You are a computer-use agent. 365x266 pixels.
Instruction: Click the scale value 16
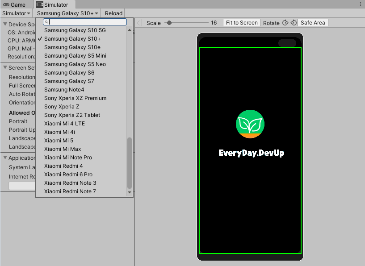[x=214, y=23]
